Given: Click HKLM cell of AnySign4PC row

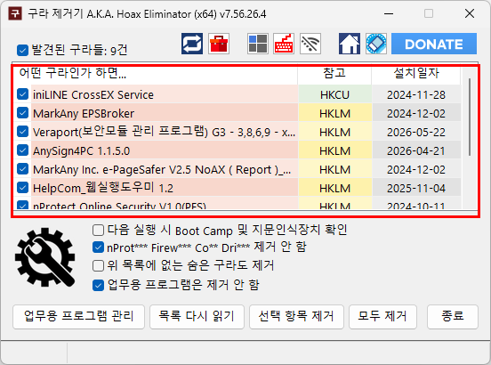Looking at the screenshot, I should 334,150.
